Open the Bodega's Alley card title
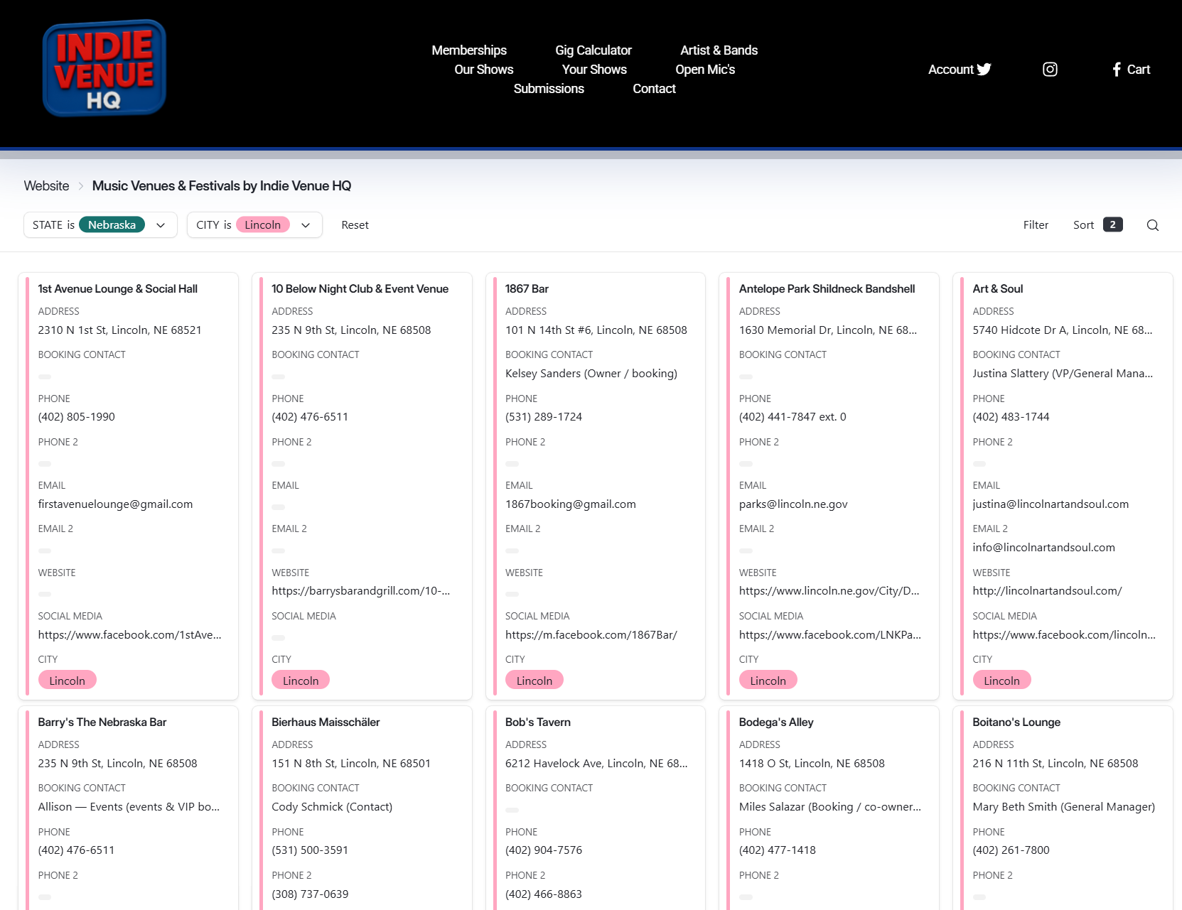 (776, 722)
